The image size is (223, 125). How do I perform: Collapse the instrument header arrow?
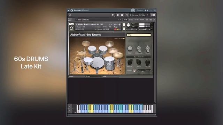tap(77, 24)
